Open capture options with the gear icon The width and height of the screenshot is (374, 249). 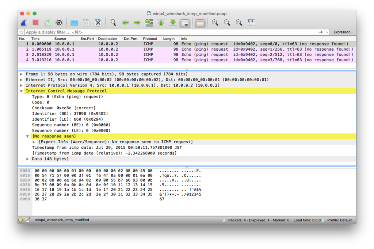pos(59,22)
